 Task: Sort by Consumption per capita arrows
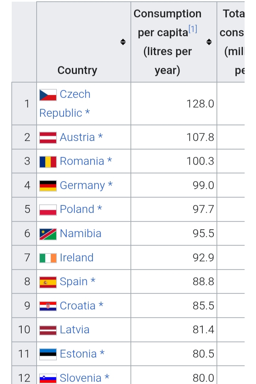tap(209, 42)
